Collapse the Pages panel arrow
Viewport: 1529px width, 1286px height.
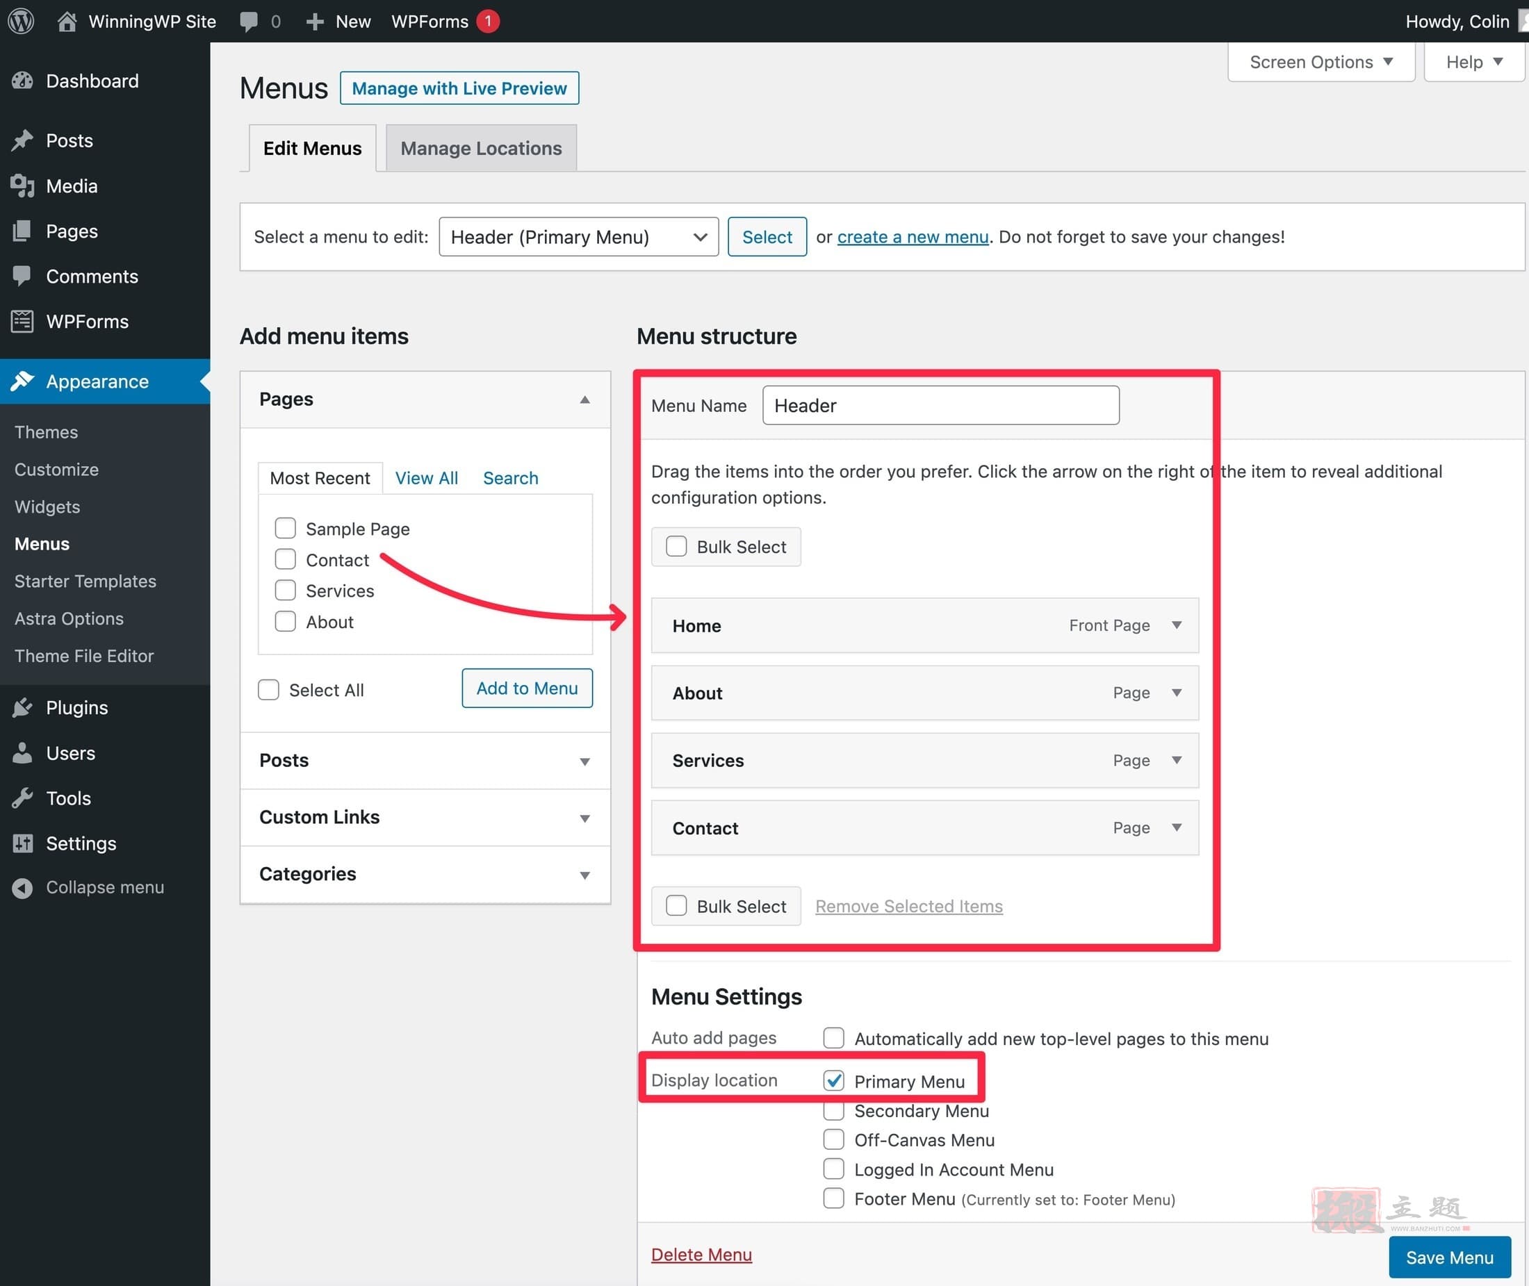tap(584, 399)
